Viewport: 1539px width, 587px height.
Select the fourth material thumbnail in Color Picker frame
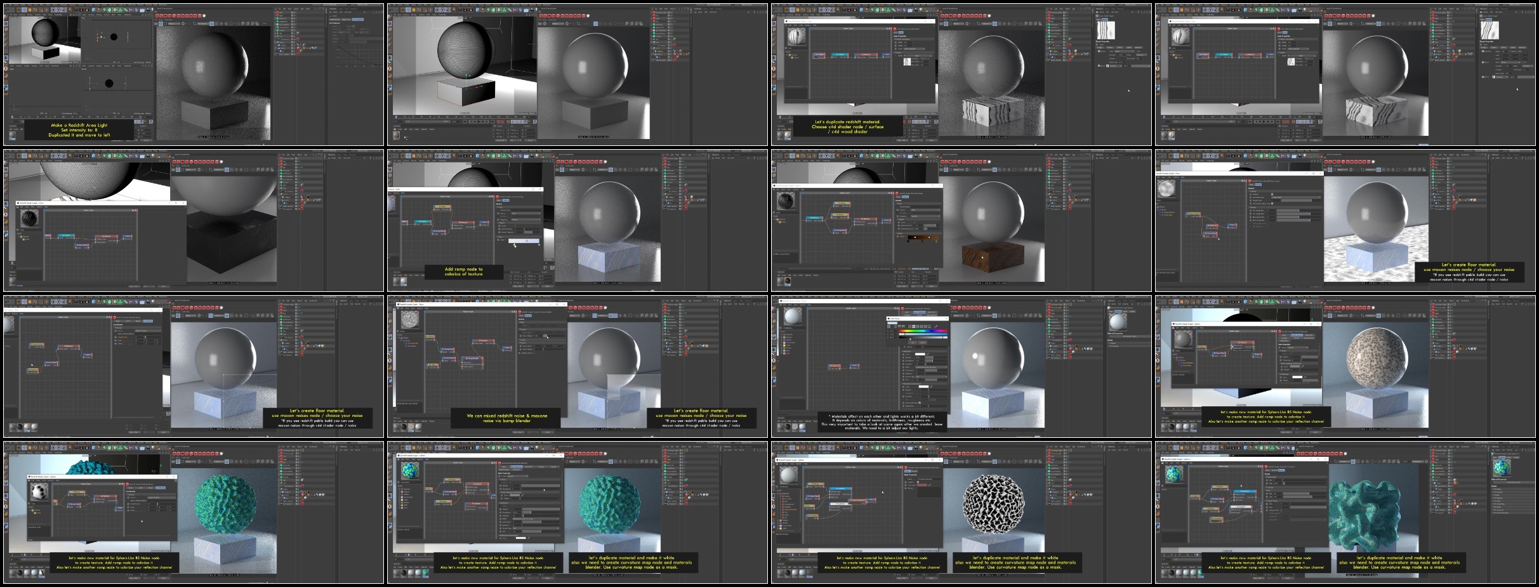click(x=802, y=426)
